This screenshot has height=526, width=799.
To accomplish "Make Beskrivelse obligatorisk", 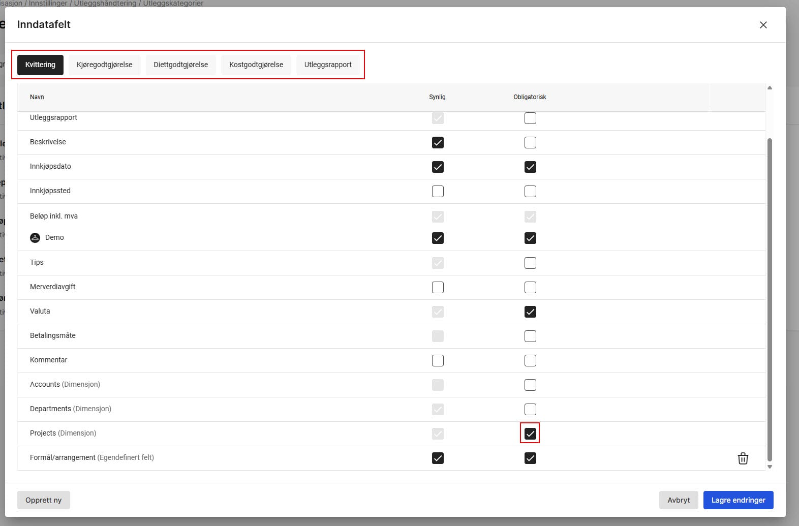I will pos(530,143).
